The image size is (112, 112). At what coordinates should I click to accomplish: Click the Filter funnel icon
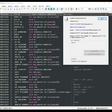tap(42, 9)
